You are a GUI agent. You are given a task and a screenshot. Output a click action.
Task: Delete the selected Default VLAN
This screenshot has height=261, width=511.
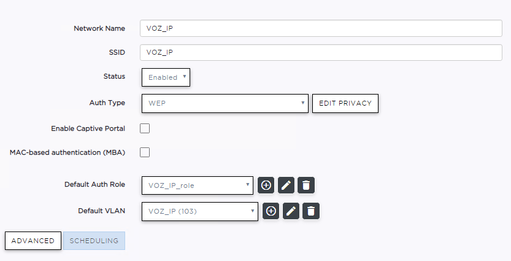click(x=311, y=211)
